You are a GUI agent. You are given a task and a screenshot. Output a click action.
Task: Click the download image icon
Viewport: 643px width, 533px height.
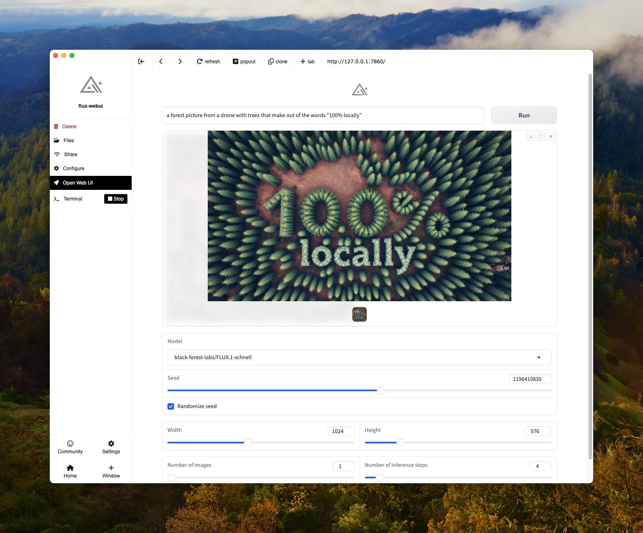coord(531,136)
